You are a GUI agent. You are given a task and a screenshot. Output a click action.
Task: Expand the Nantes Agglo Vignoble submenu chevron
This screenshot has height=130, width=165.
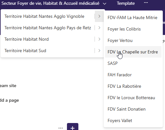(99, 16)
